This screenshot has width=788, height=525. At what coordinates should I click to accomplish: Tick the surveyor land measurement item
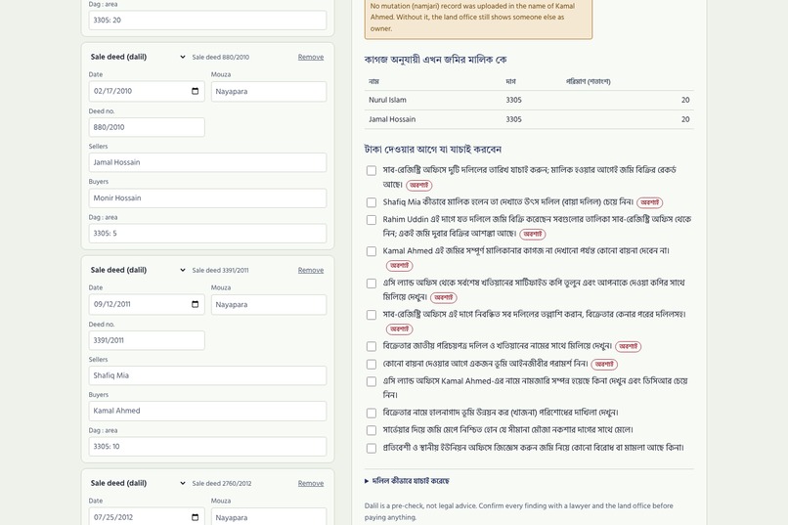(x=372, y=430)
